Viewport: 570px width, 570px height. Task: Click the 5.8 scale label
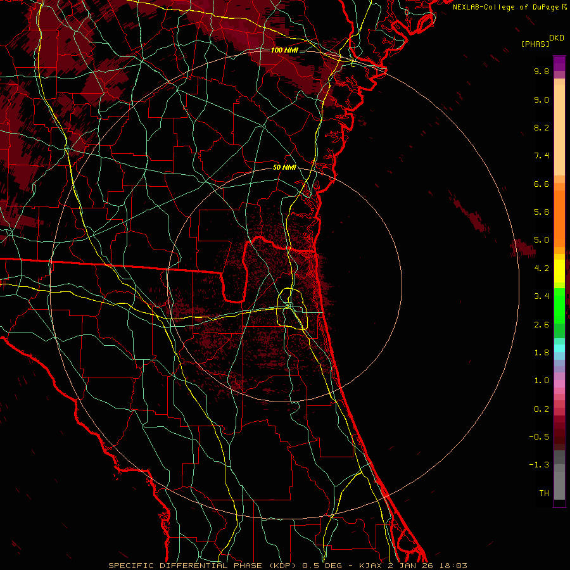(541, 212)
